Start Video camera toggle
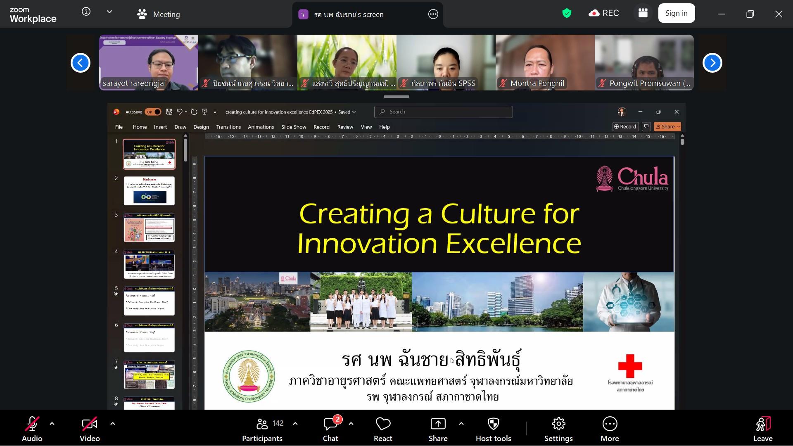 [x=90, y=429]
